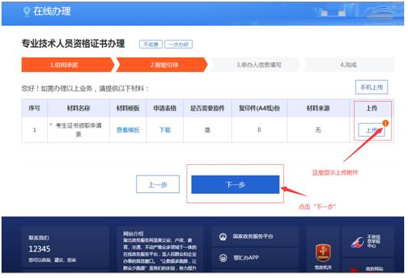Click the 申请表格 column header
Viewport: 408px width, 278px height.
(165, 108)
